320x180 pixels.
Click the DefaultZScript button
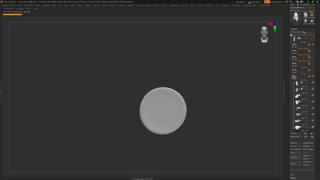click(276, 2)
